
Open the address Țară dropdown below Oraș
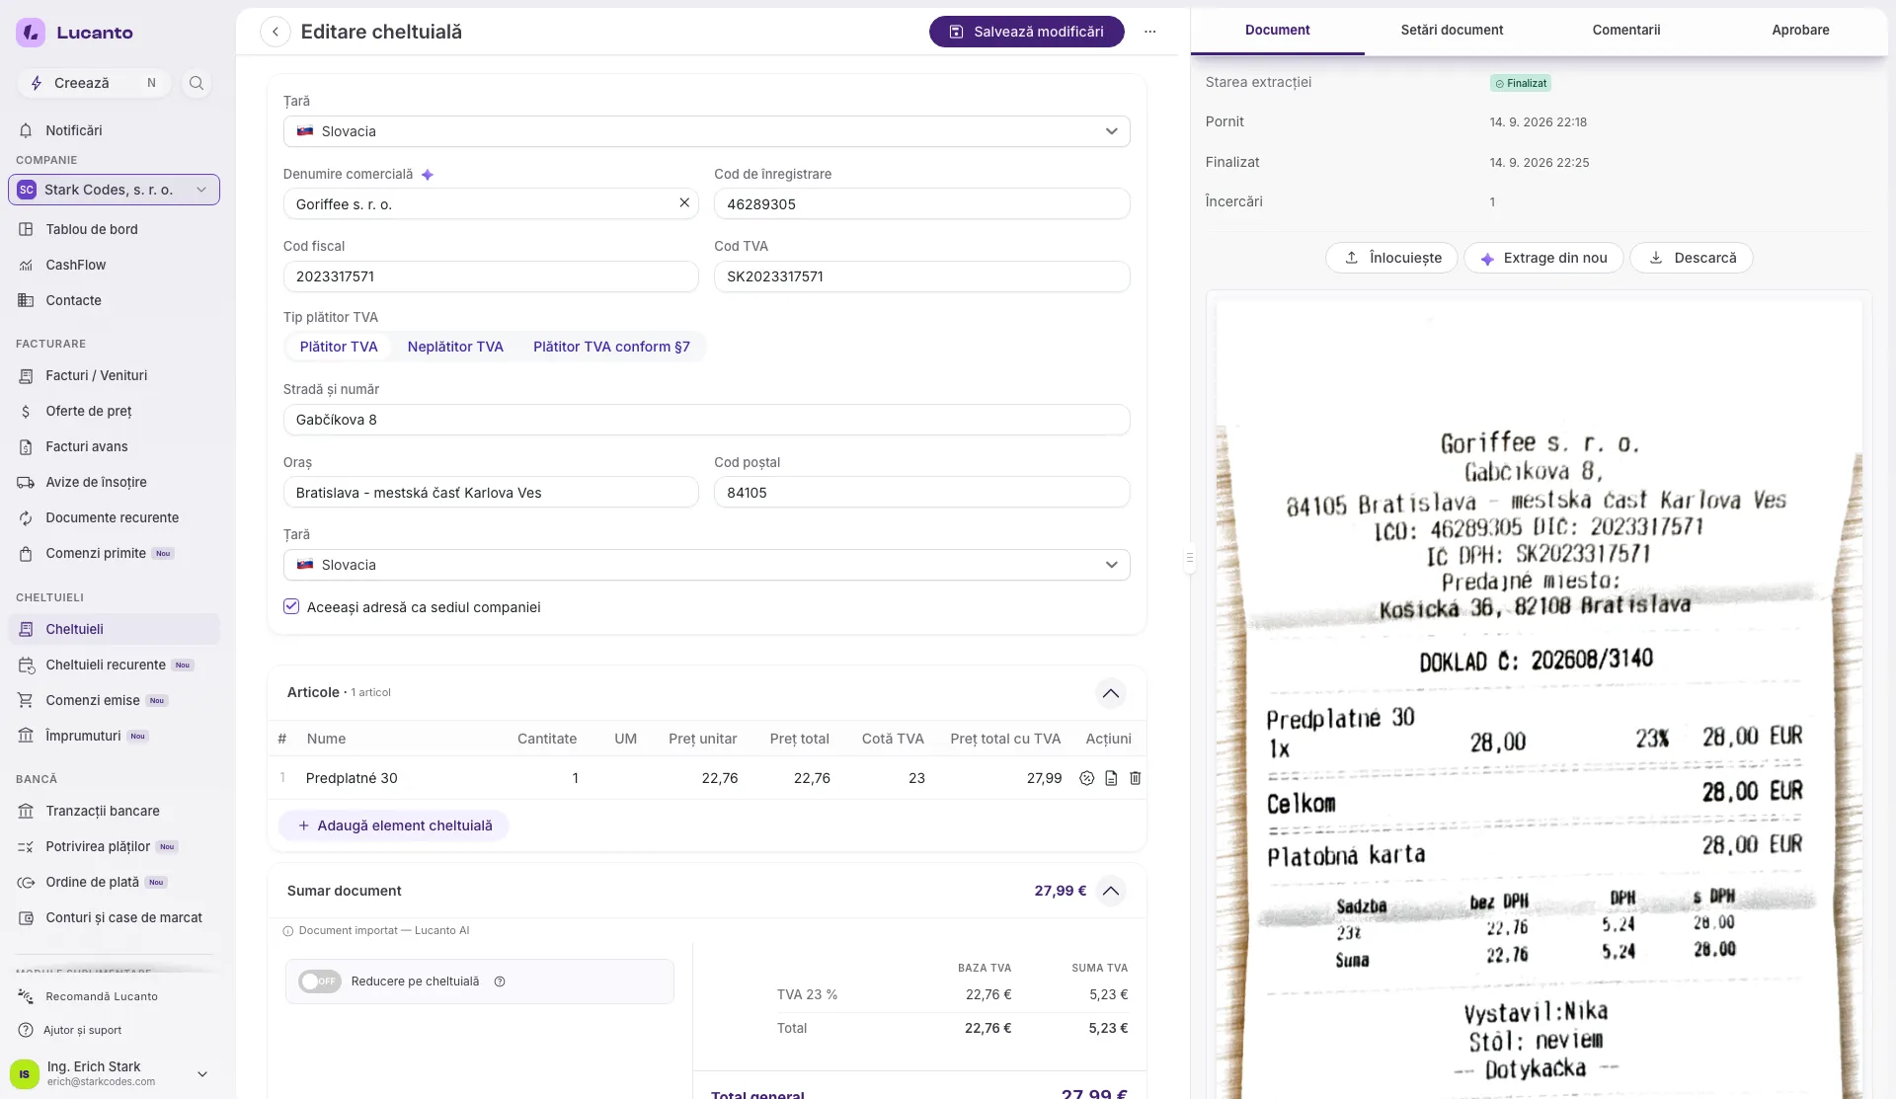click(x=707, y=565)
